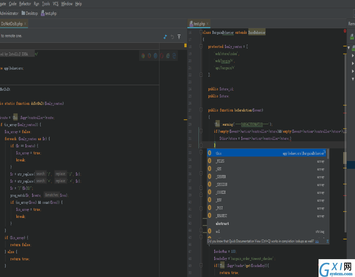355x277 pixels.
Task: Open the file preview in Internet Explorer
Action: pos(168,56)
